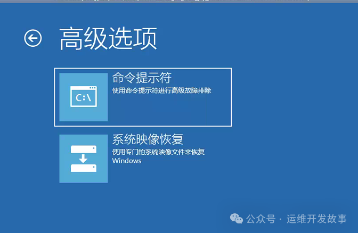The image size is (358, 233).
Task: Click the lower drive bar in recovery icon
Action: pyautogui.click(x=84, y=168)
